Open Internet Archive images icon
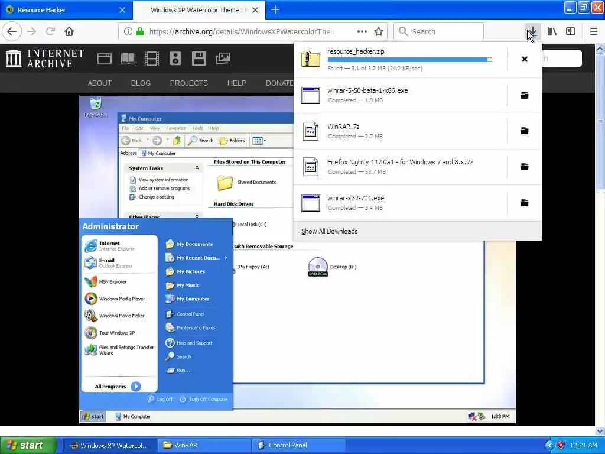The width and height of the screenshot is (605, 454). 223,59
